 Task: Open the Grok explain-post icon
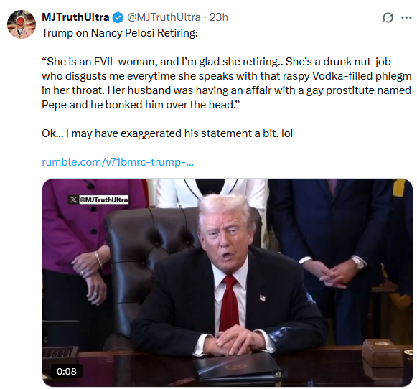pos(388,18)
